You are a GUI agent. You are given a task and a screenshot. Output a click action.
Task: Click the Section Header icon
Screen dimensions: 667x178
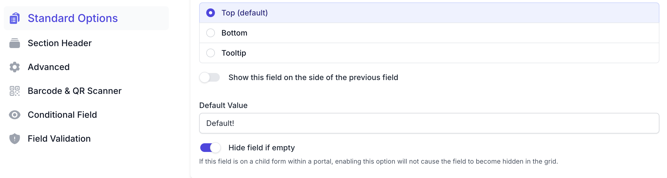pyautogui.click(x=15, y=43)
